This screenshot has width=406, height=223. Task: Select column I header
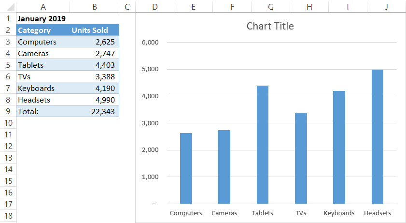348,6
